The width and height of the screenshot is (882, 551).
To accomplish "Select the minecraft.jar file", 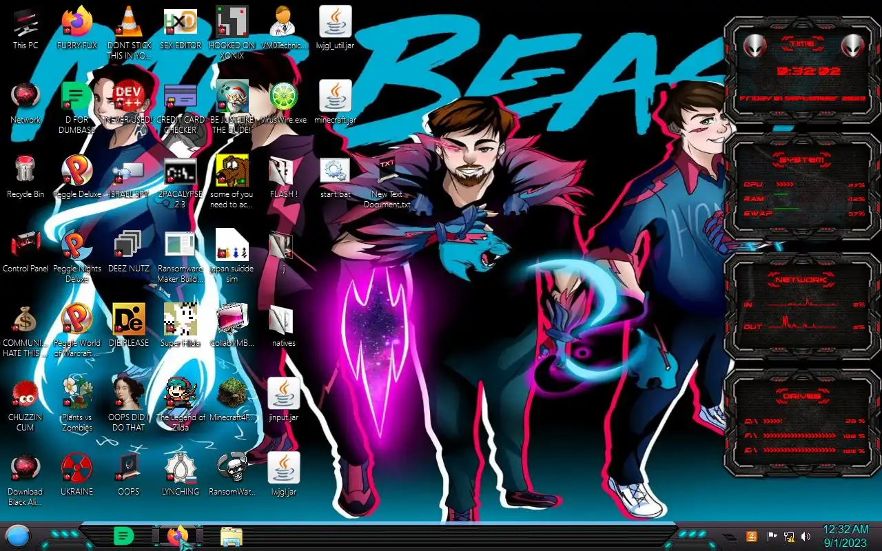I will pos(336,103).
